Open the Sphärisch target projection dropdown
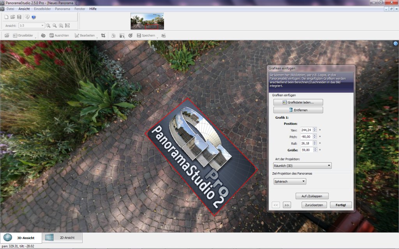 pyautogui.click(x=290, y=181)
